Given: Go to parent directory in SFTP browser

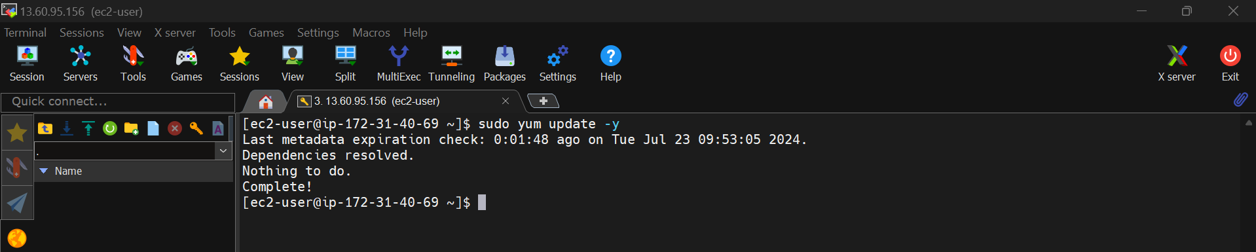Looking at the screenshot, I should pyautogui.click(x=45, y=128).
